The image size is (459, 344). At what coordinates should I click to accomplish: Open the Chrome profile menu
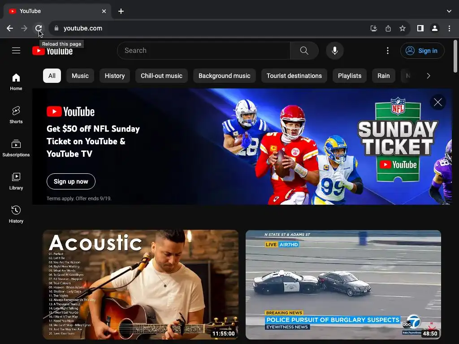tap(435, 28)
